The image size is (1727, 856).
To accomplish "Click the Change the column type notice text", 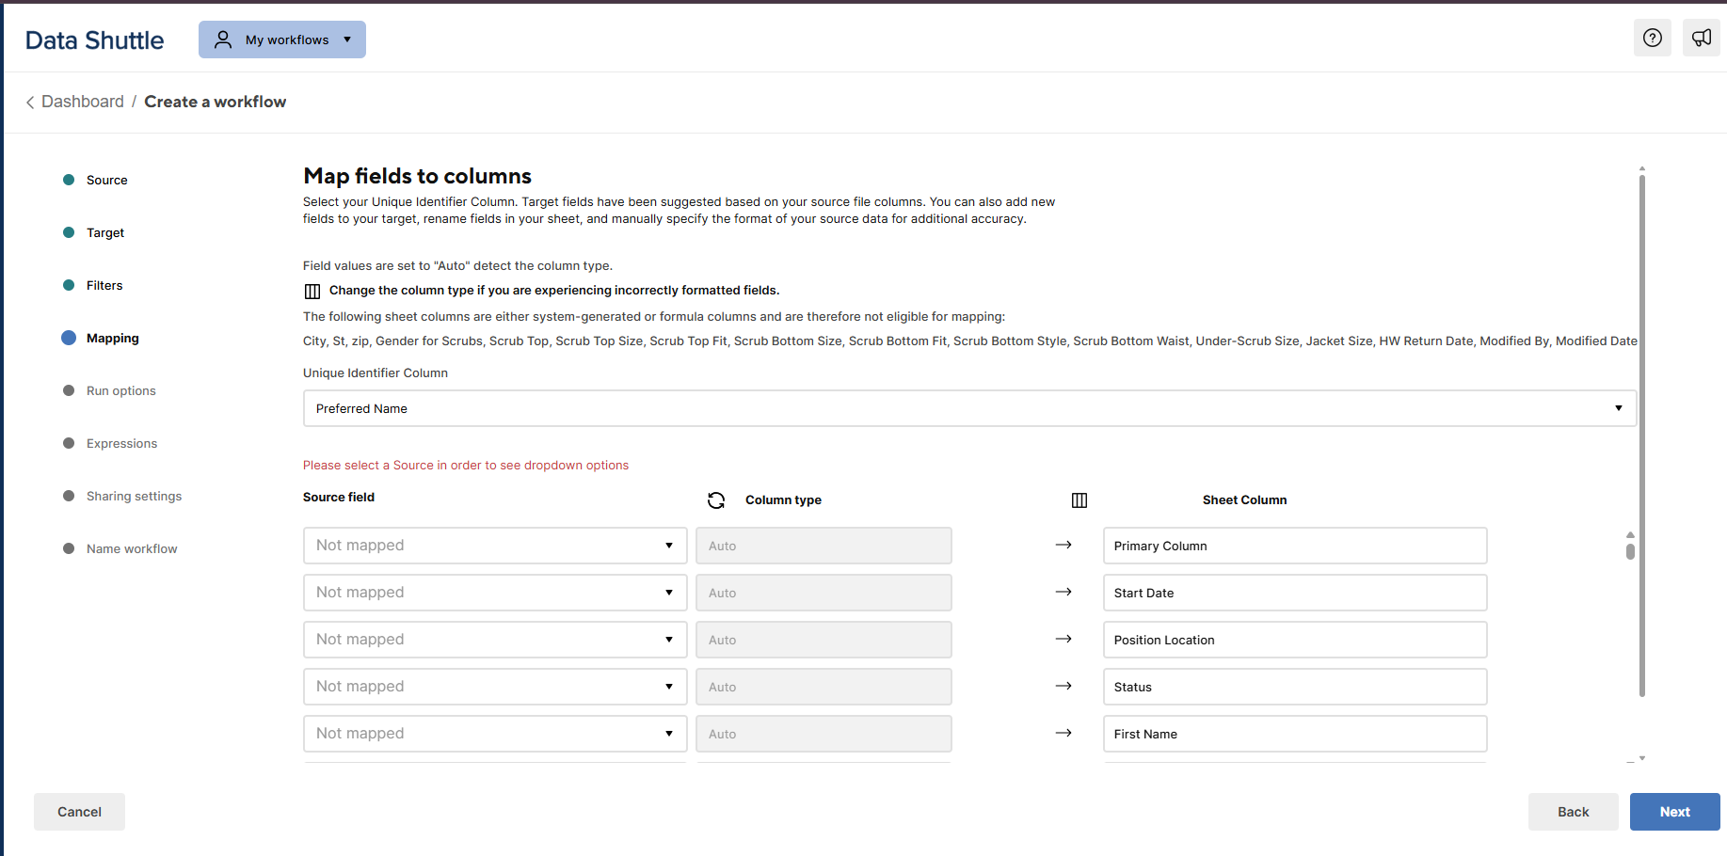I will pyautogui.click(x=554, y=291).
